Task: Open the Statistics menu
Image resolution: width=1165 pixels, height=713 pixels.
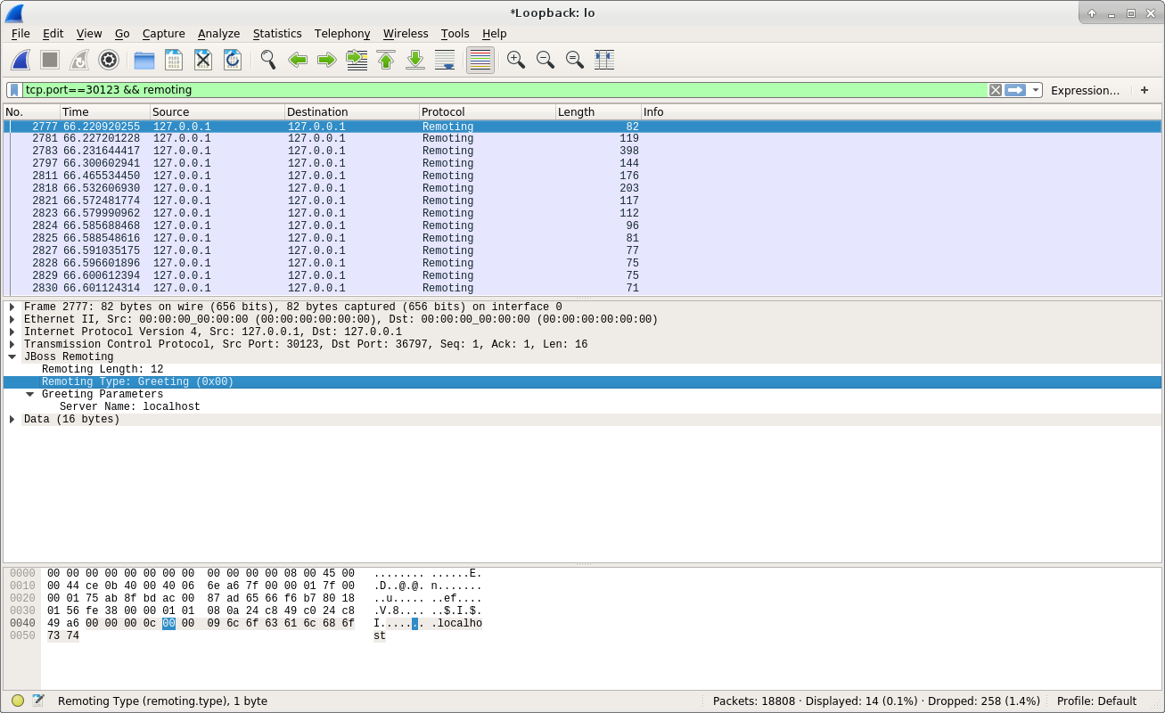Action: 277,33
